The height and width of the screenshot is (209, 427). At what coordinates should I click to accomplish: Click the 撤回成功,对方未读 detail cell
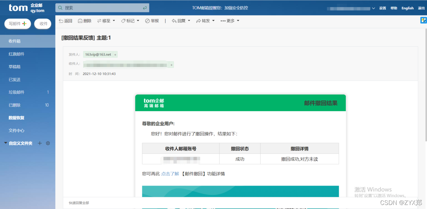click(300, 159)
